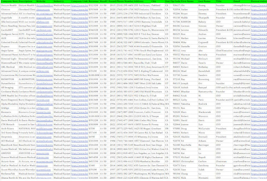Select the Revenue column header

pos(94,1)
